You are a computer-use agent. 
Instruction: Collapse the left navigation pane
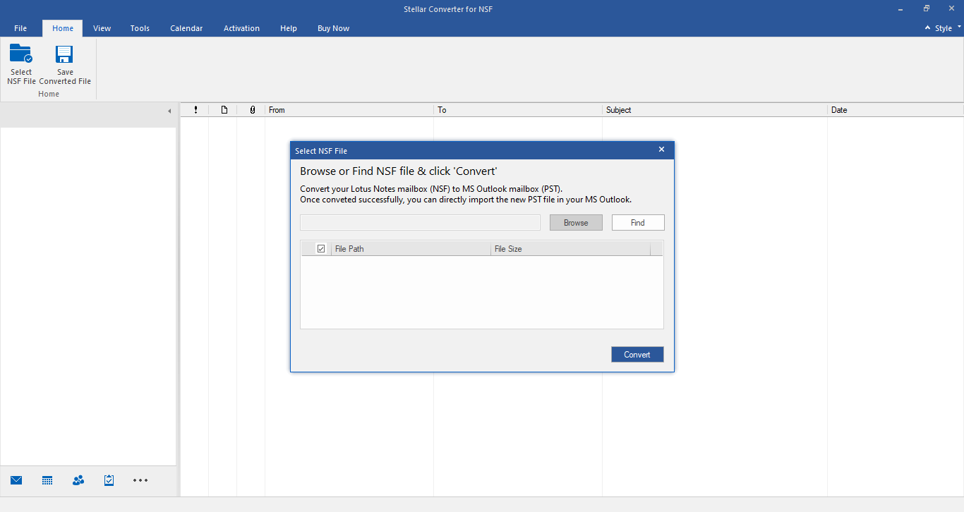(x=169, y=111)
